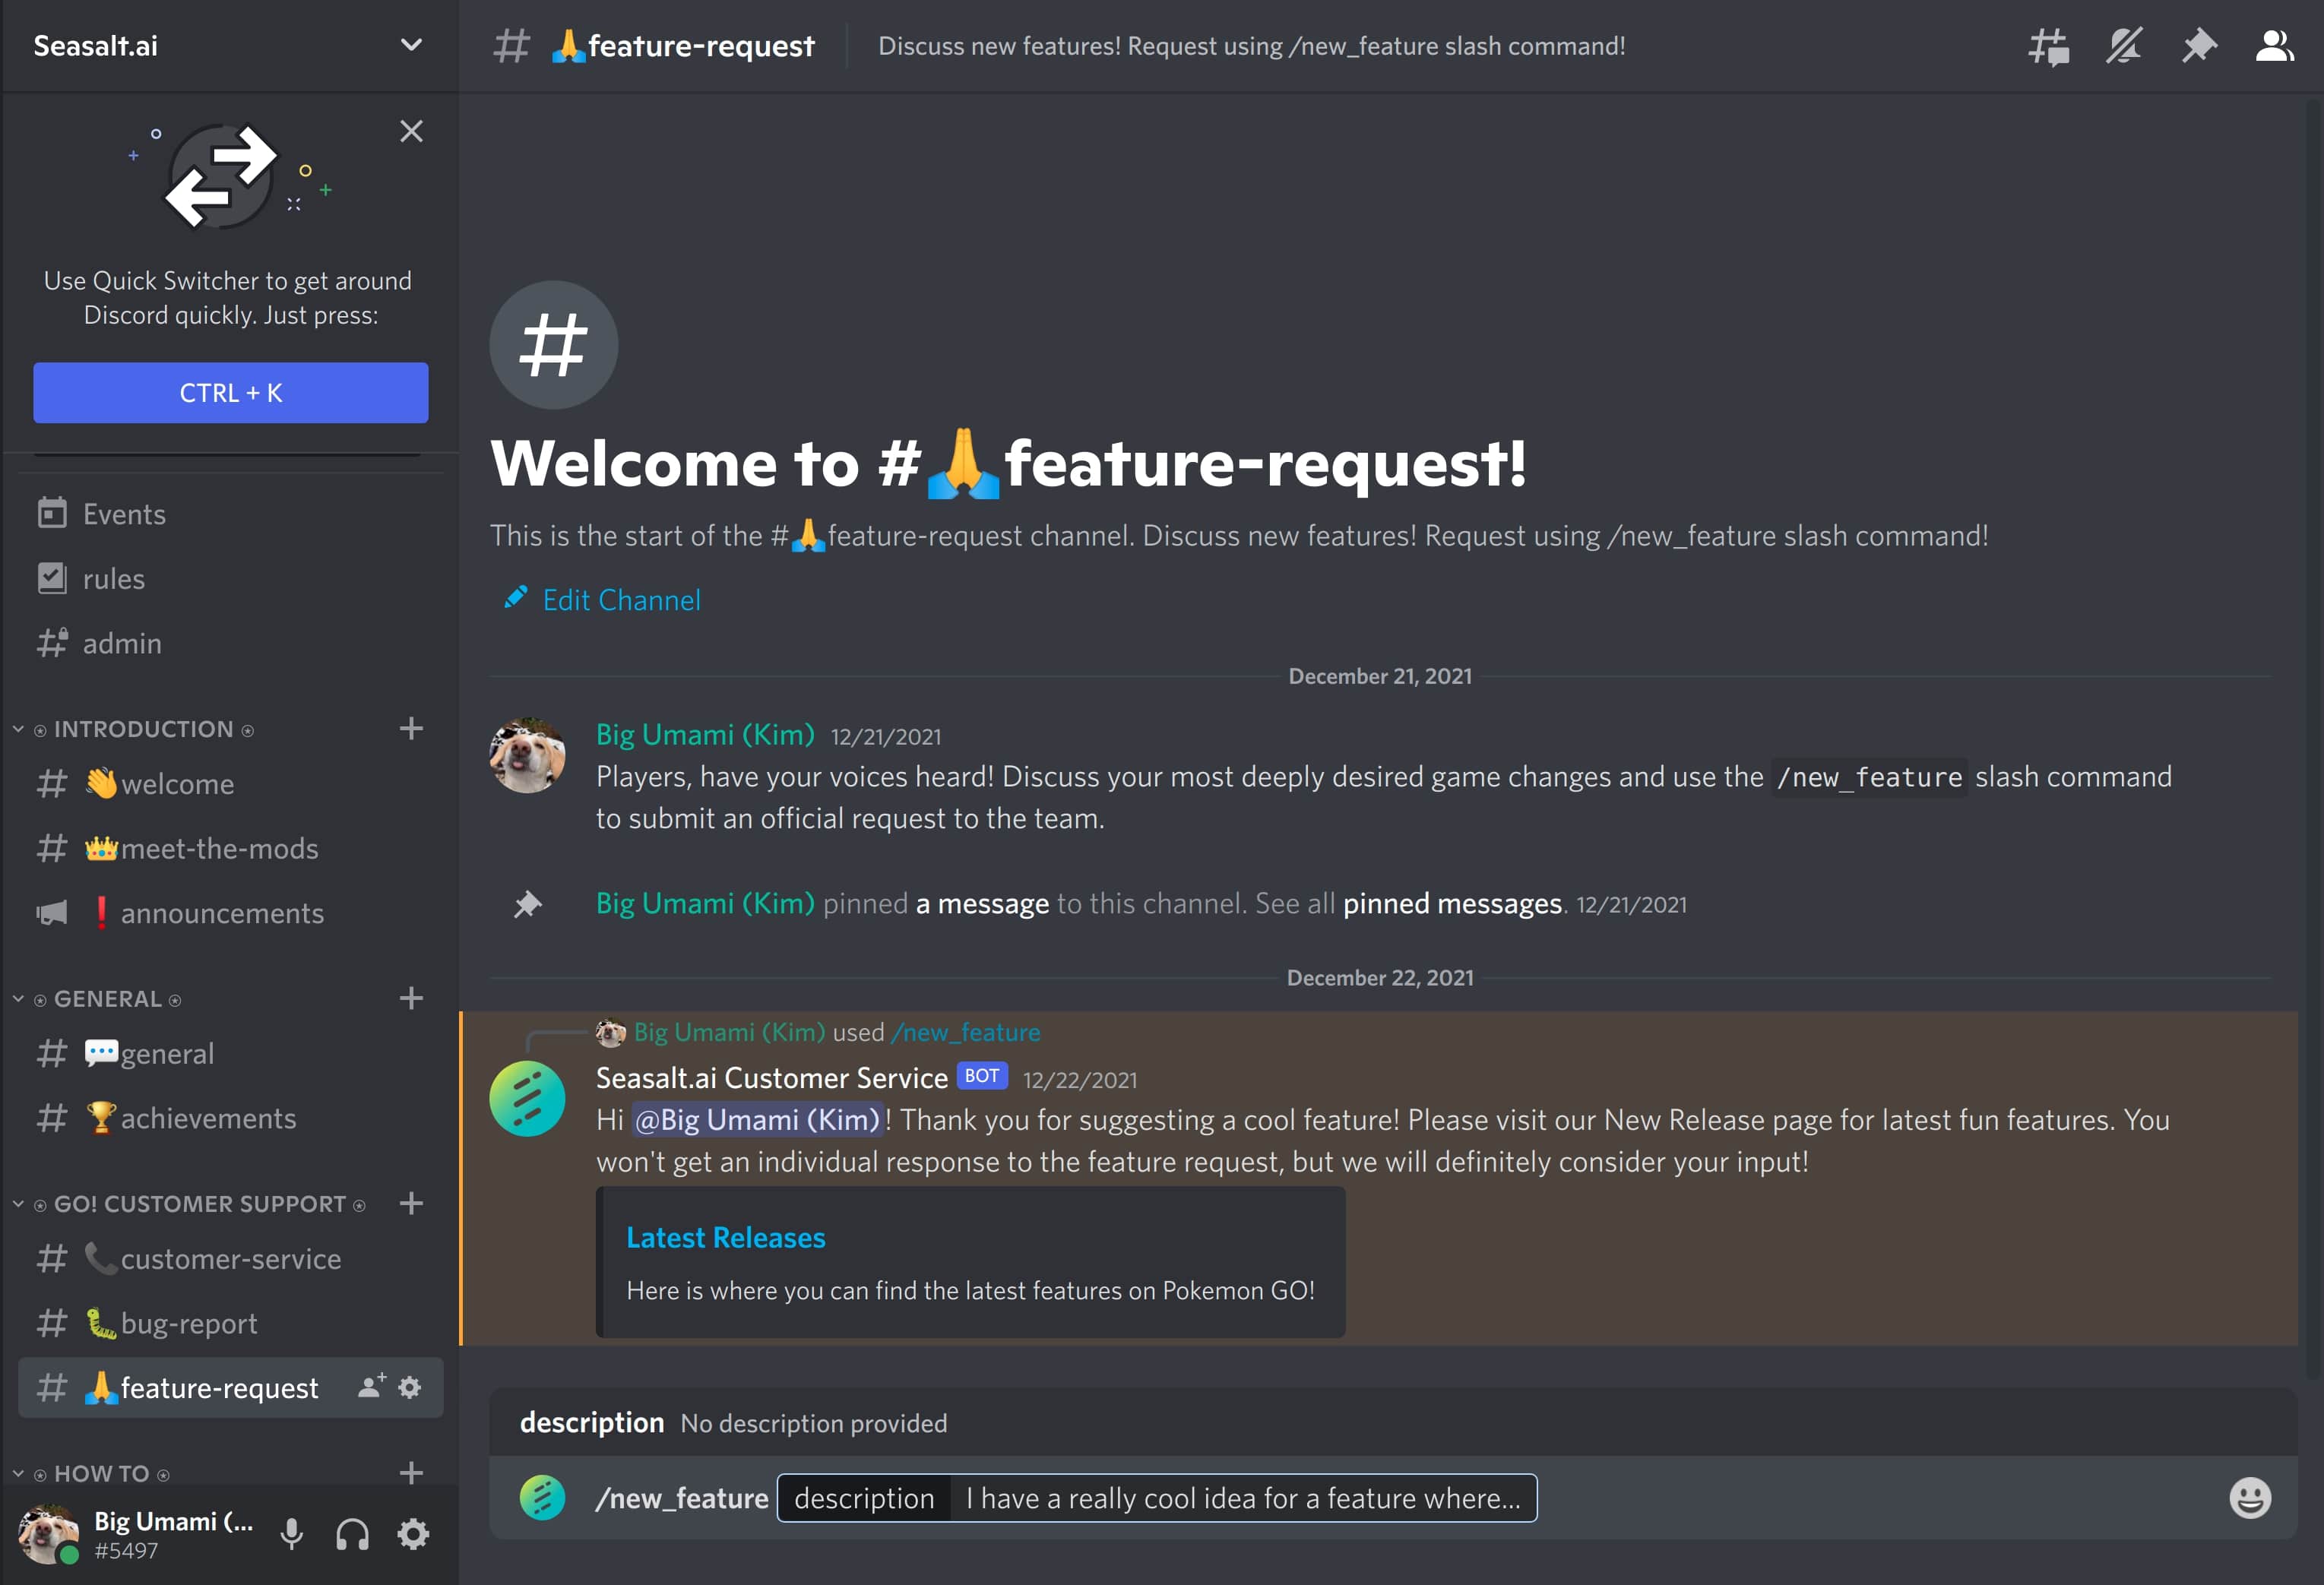2324x1585 pixels.
Task: Click the Edit Channel link
Action: [x=620, y=599]
